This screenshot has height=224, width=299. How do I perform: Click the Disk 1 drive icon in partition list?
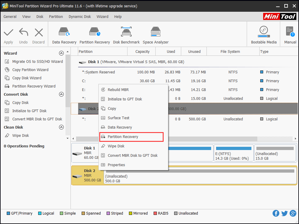82,62
